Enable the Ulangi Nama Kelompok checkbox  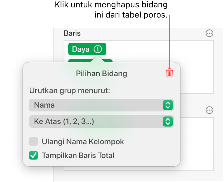[x=34, y=142]
